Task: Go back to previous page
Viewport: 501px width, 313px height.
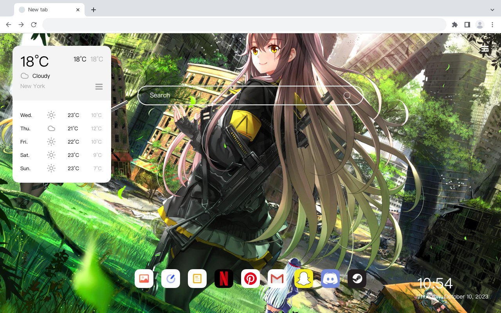Action: (9, 25)
